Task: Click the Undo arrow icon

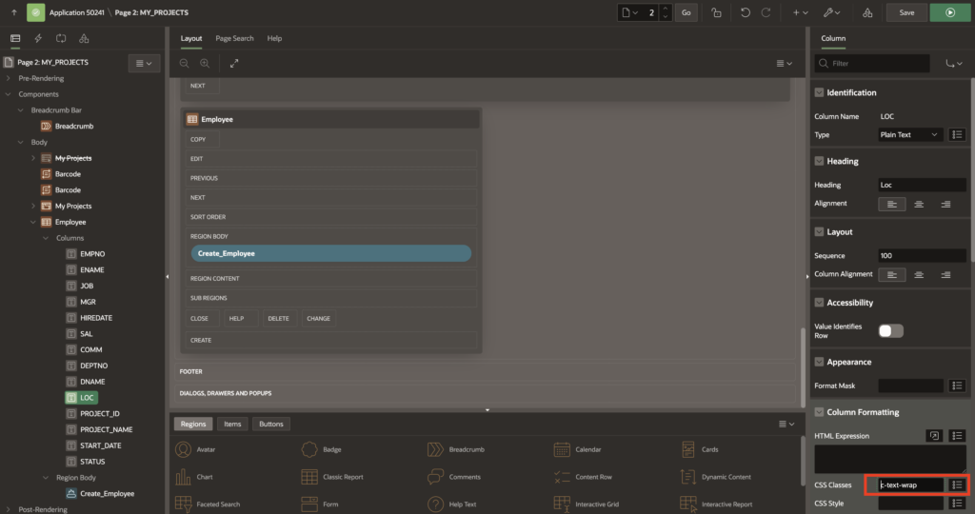Action: [x=745, y=12]
